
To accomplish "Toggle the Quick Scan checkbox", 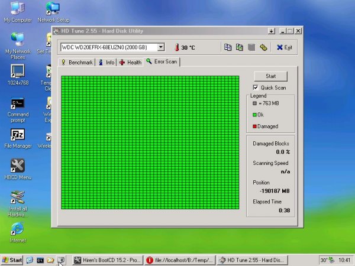I will [x=256, y=87].
